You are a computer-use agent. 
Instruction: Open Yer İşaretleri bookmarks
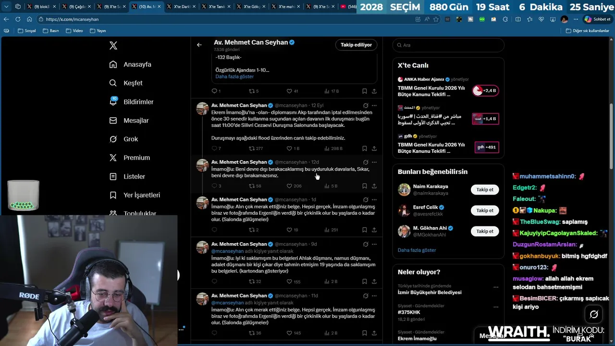click(x=135, y=195)
